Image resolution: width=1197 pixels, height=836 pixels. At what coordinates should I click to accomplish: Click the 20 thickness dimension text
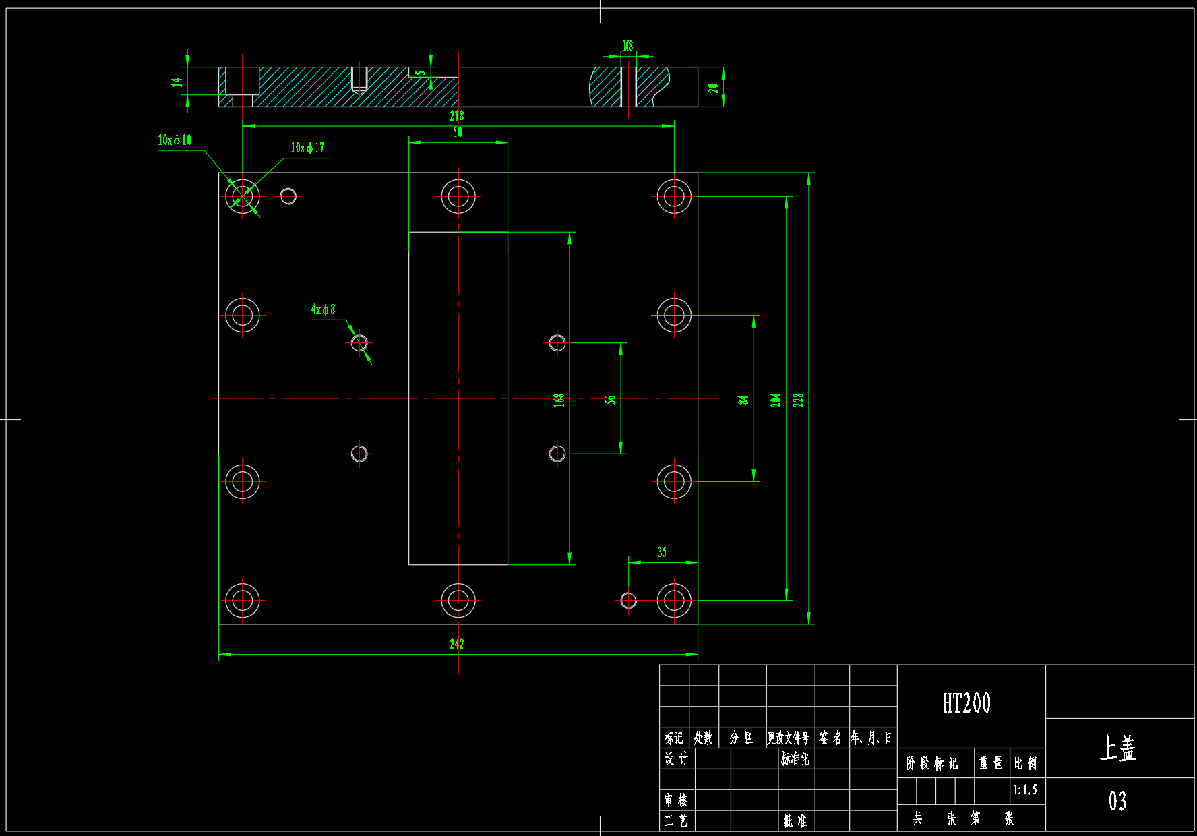tap(713, 88)
